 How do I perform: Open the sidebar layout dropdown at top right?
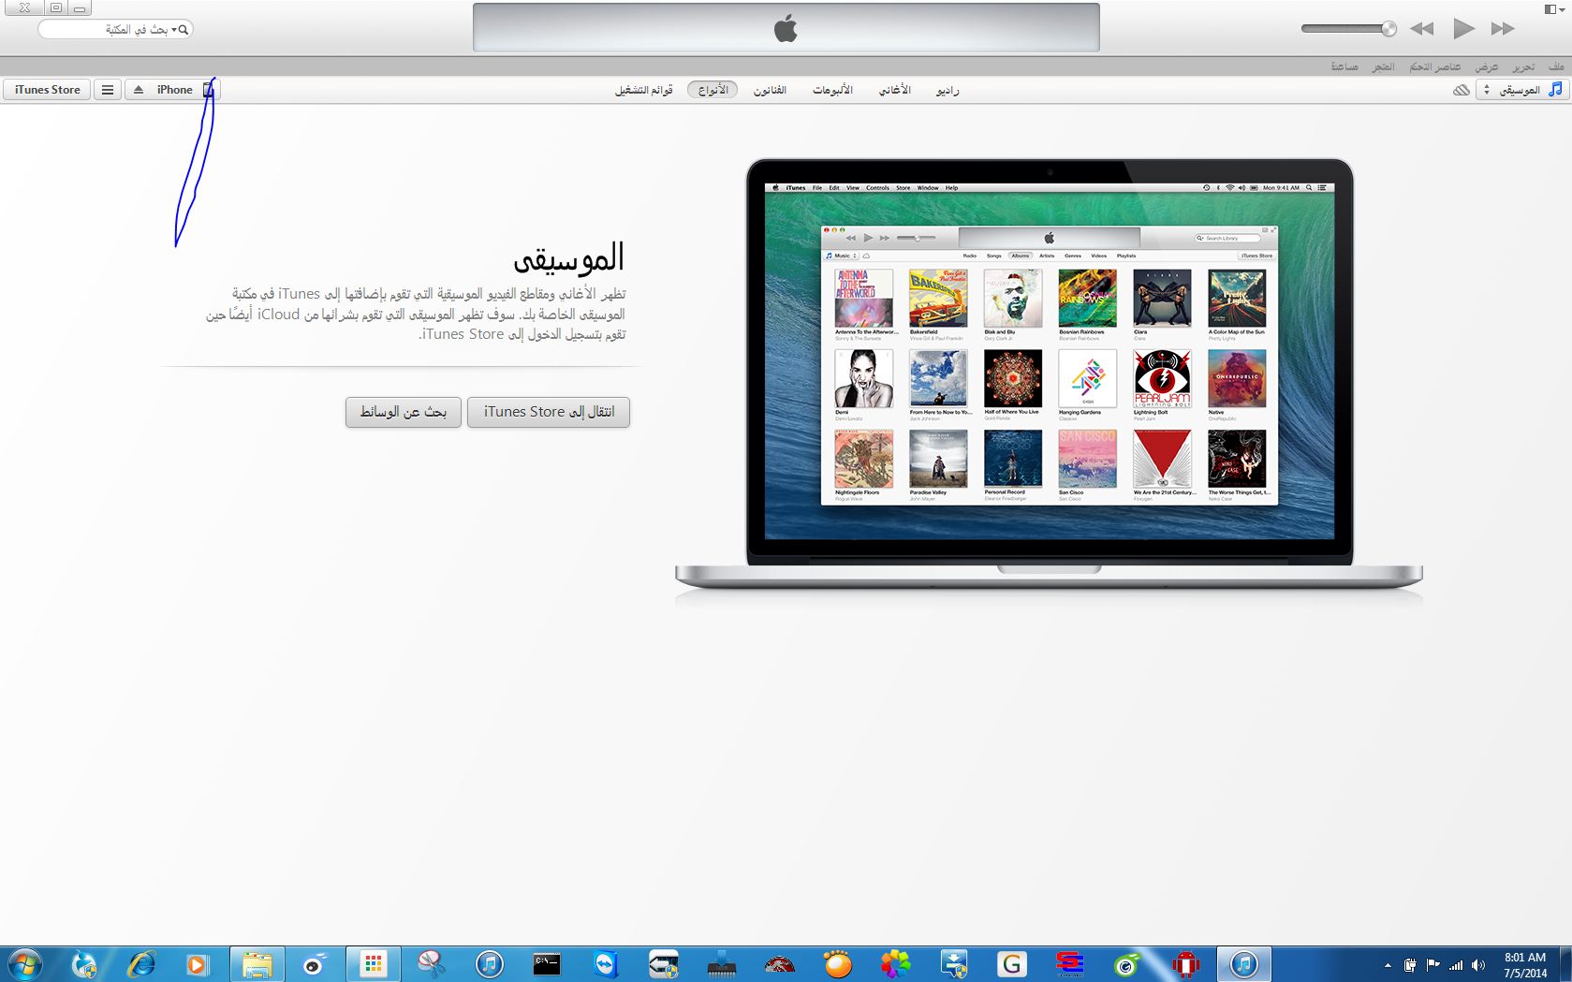[x=1554, y=9]
